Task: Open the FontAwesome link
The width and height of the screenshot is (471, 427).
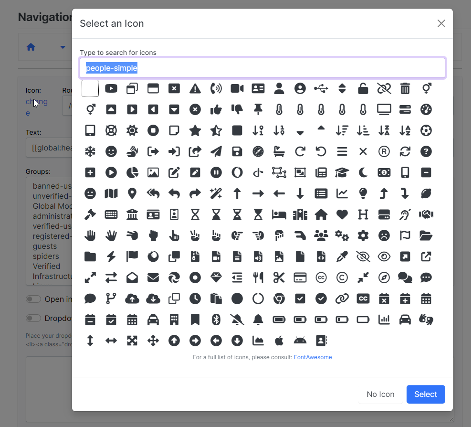Action: (x=313, y=357)
